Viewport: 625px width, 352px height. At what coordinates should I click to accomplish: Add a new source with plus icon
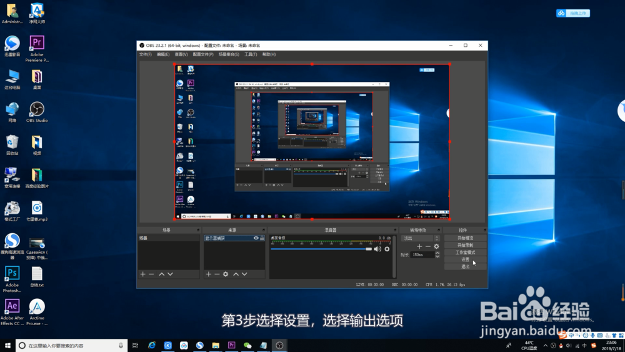pos(209,274)
